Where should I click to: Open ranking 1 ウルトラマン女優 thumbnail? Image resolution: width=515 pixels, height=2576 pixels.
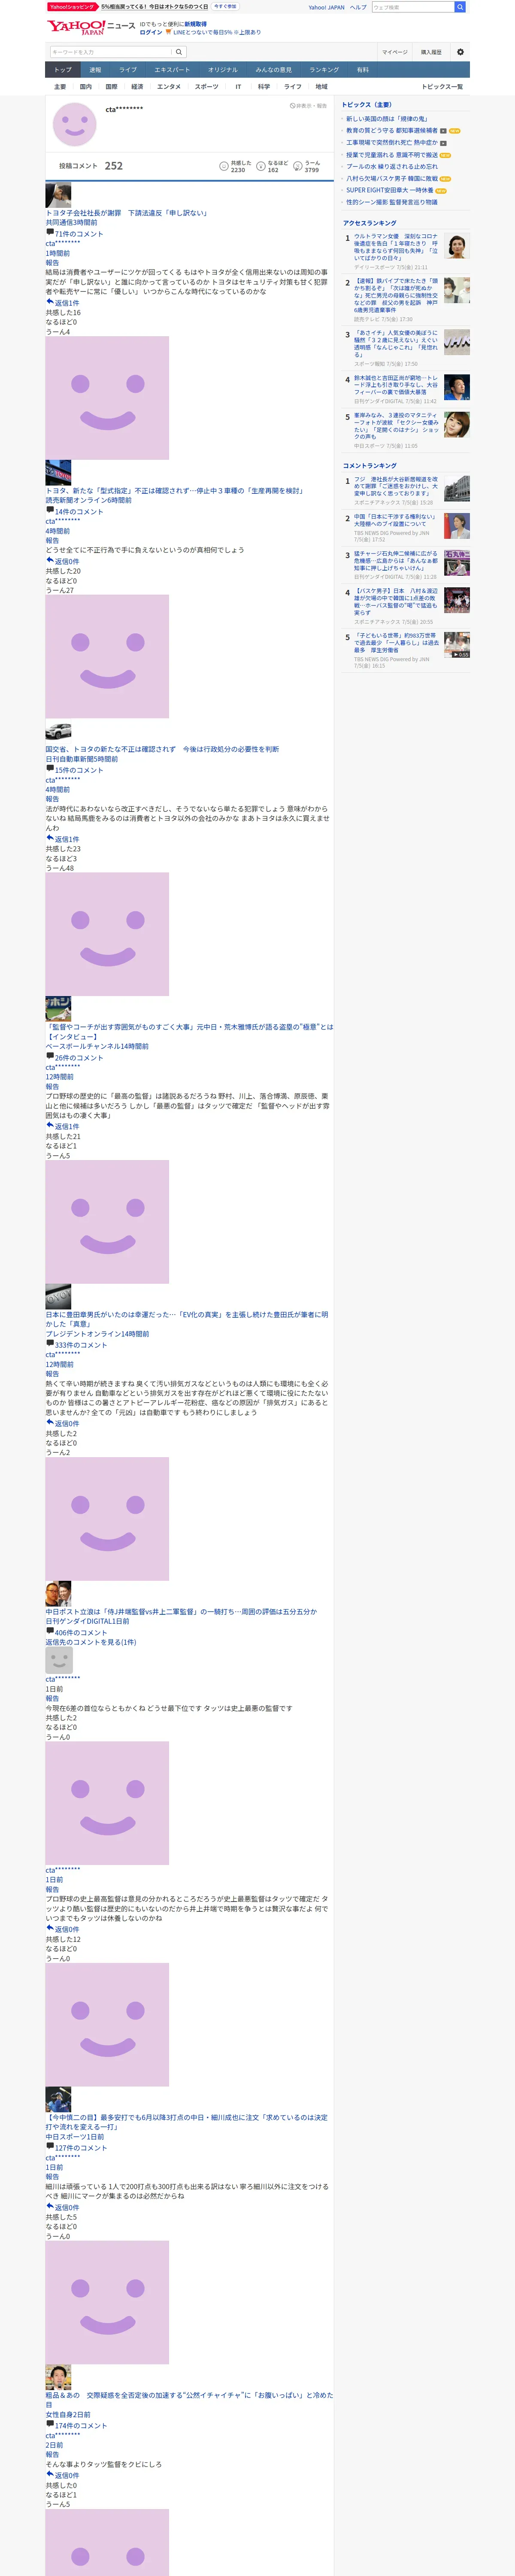[x=457, y=246]
